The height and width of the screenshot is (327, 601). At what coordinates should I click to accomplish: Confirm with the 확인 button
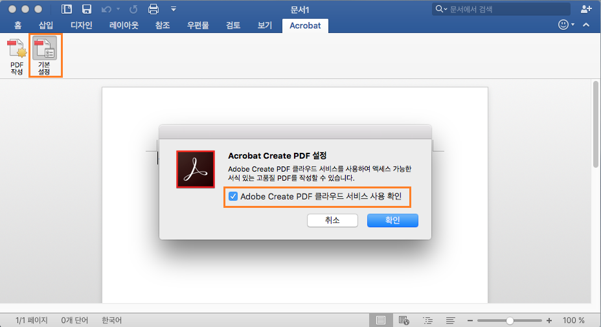(x=392, y=220)
